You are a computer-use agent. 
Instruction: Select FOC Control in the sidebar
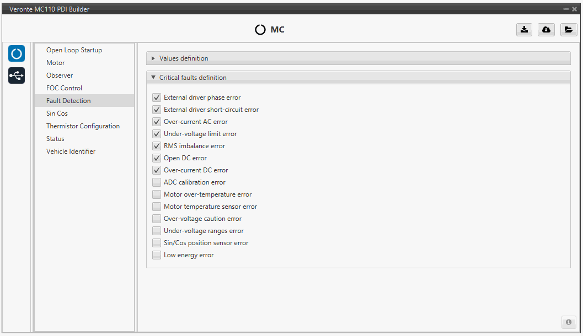click(64, 88)
